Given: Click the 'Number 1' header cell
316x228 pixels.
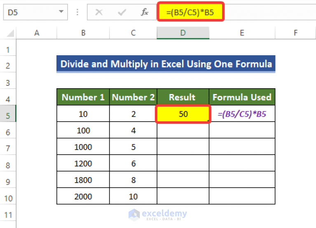Looking at the screenshot, I should tap(83, 97).
